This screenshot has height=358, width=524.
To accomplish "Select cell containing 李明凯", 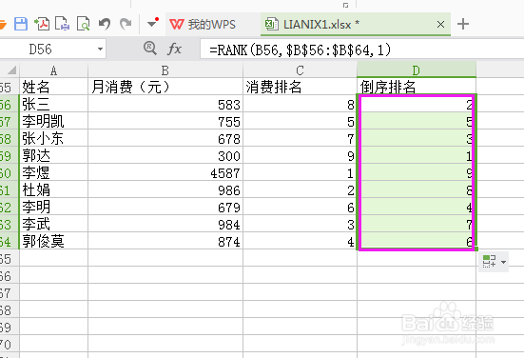I will 54,121.
